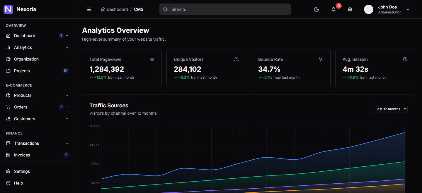Click the Transactions wallet icon
The width and height of the screenshot is (422, 193).
8,143
